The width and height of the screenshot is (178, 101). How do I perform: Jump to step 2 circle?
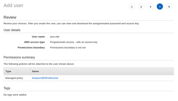[x=141, y=7]
